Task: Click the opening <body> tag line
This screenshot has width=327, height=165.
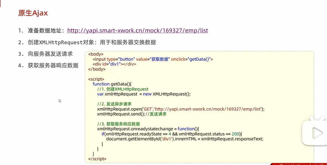Action: [96, 54]
